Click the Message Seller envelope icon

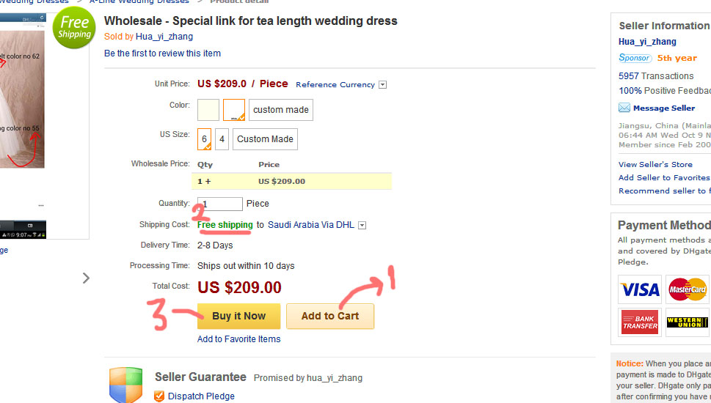(624, 108)
